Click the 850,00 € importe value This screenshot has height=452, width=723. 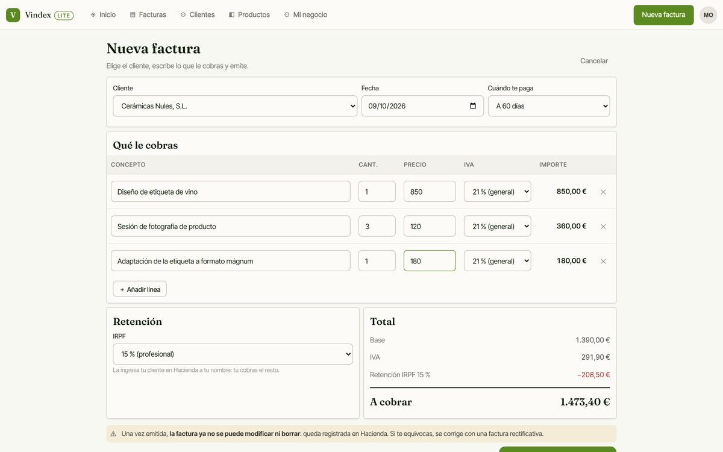click(571, 191)
